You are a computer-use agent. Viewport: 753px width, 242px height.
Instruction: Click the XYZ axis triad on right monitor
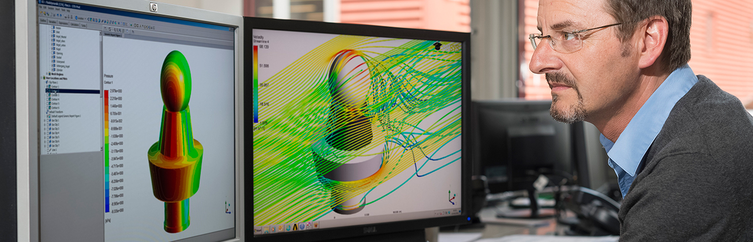(451, 197)
